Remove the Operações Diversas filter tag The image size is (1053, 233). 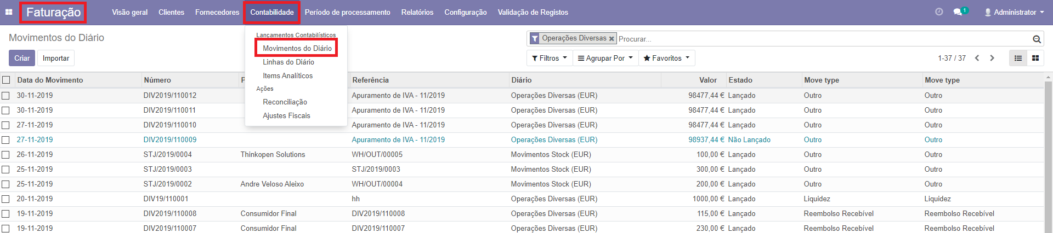(612, 39)
